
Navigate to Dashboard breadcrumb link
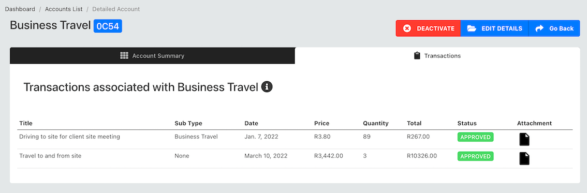coord(20,9)
